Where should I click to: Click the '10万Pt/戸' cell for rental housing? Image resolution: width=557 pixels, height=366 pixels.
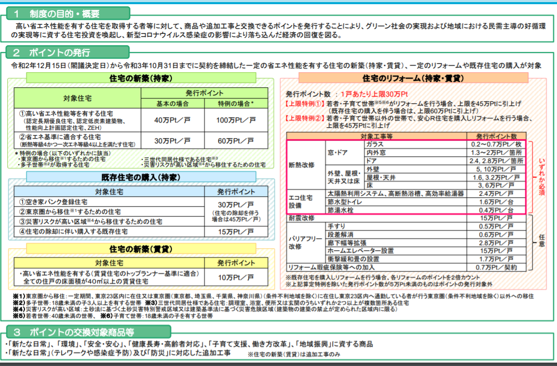point(235,278)
